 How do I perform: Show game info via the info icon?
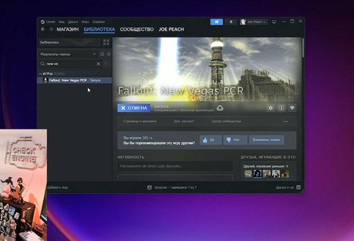[x=282, y=108]
